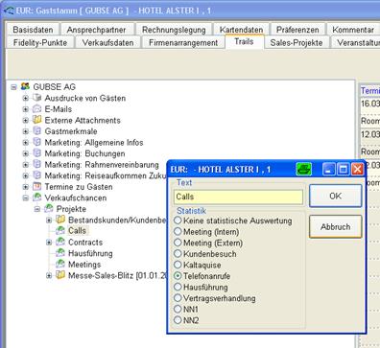Viewport: 380px width, 348px height.
Task: Expand Externe Attachments node
Action: 26,121
